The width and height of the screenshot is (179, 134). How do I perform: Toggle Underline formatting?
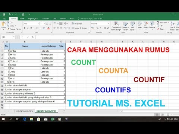pyautogui.click(x=31, y=28)
